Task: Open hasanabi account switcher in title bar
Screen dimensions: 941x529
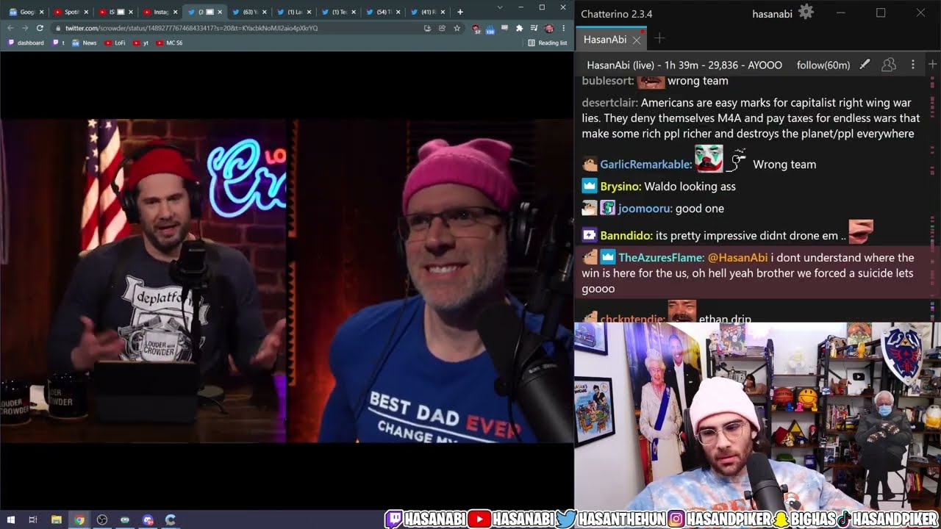Action: click(773, 13)
